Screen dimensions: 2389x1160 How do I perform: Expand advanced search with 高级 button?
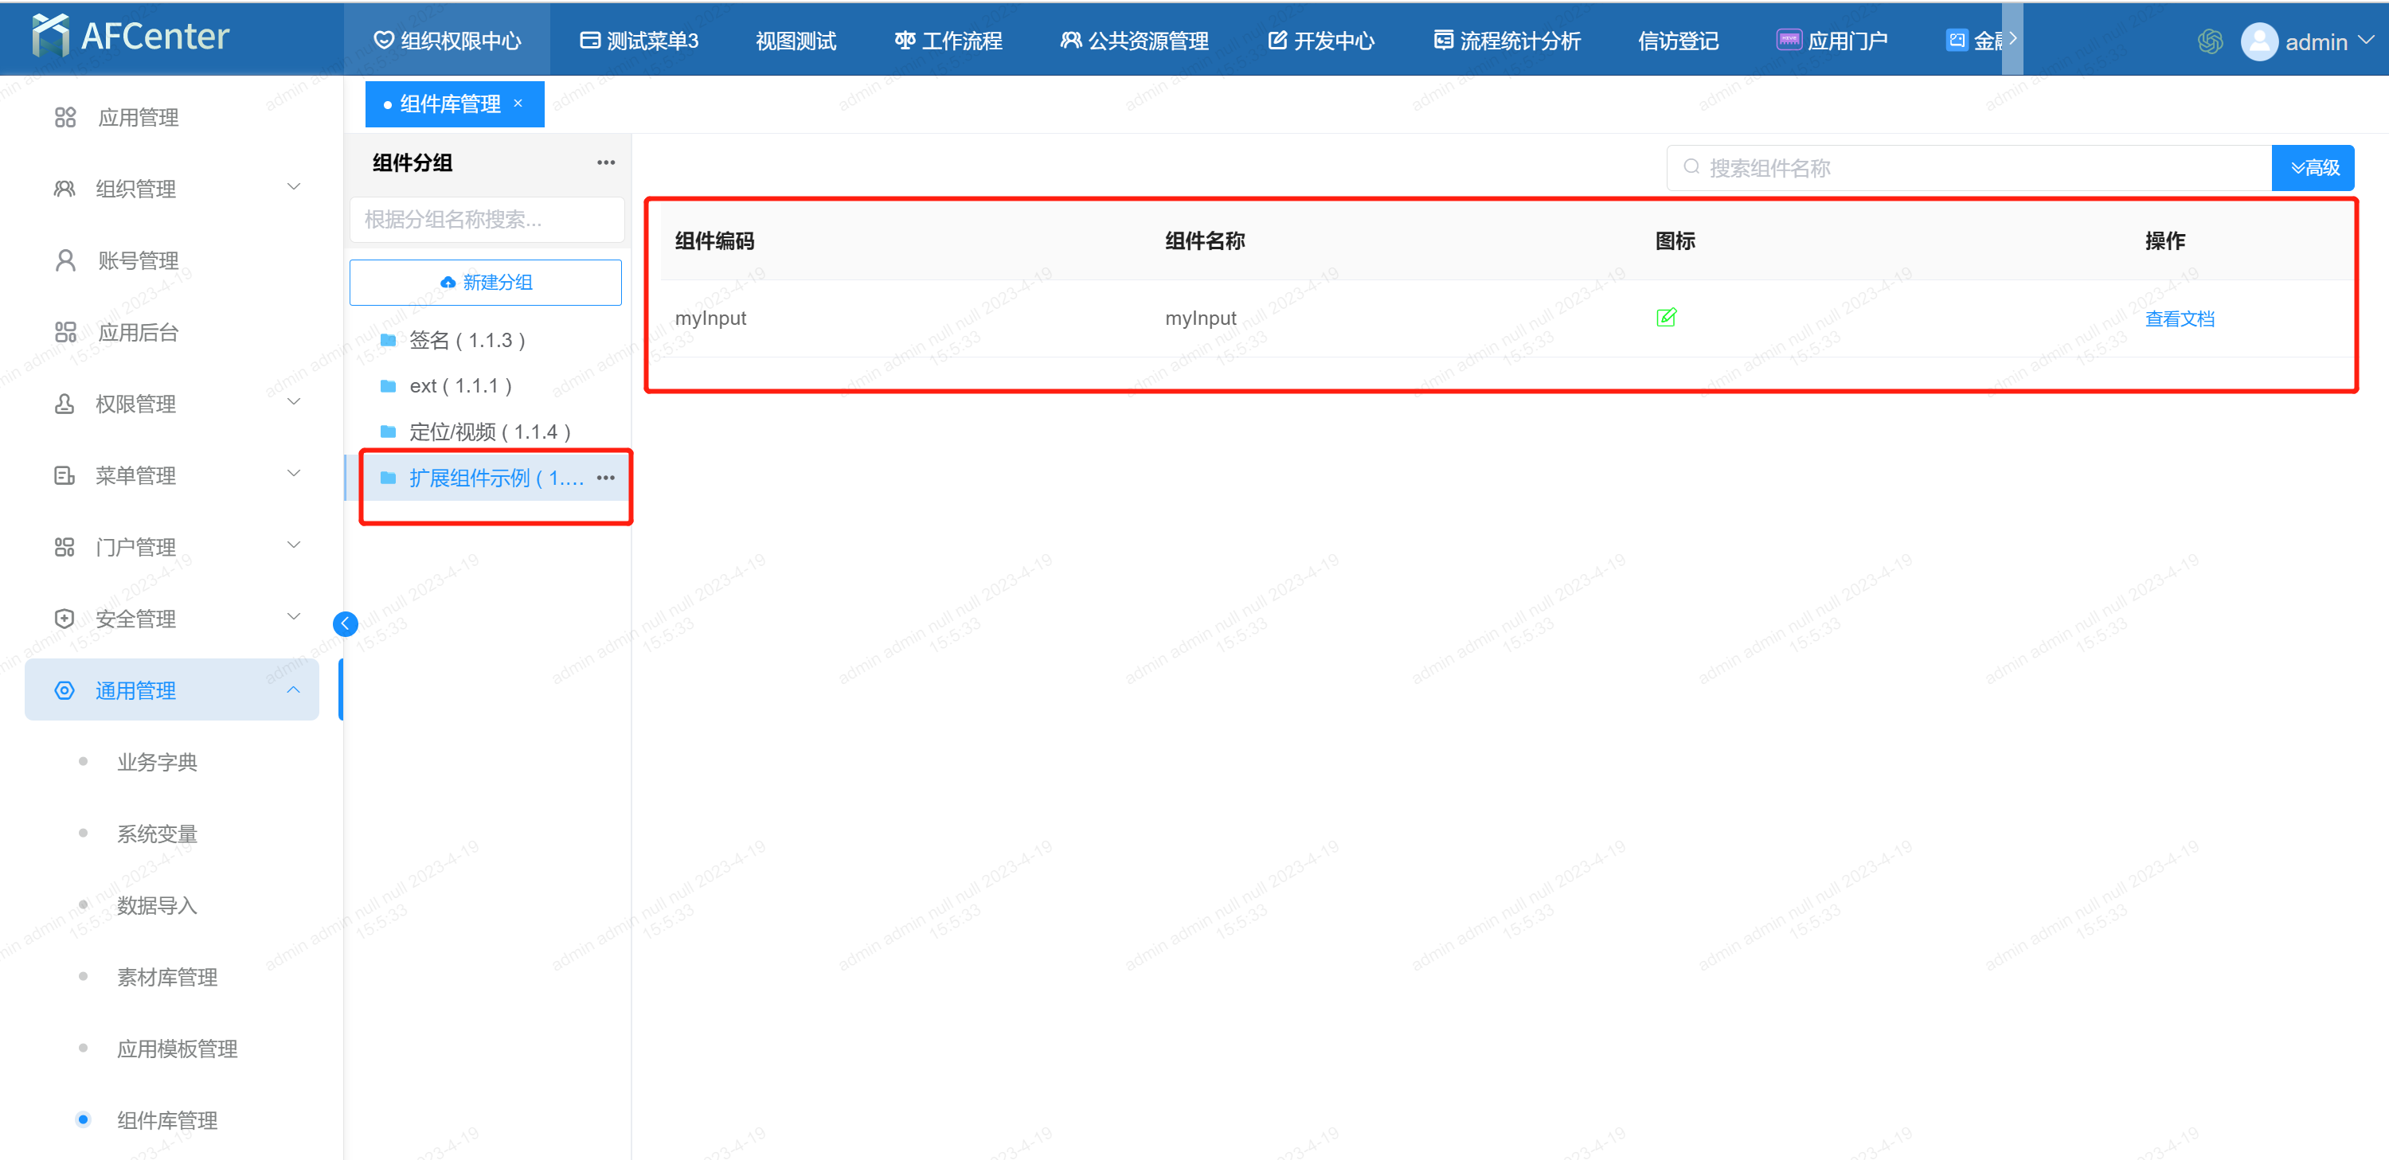coord(2313,168)
